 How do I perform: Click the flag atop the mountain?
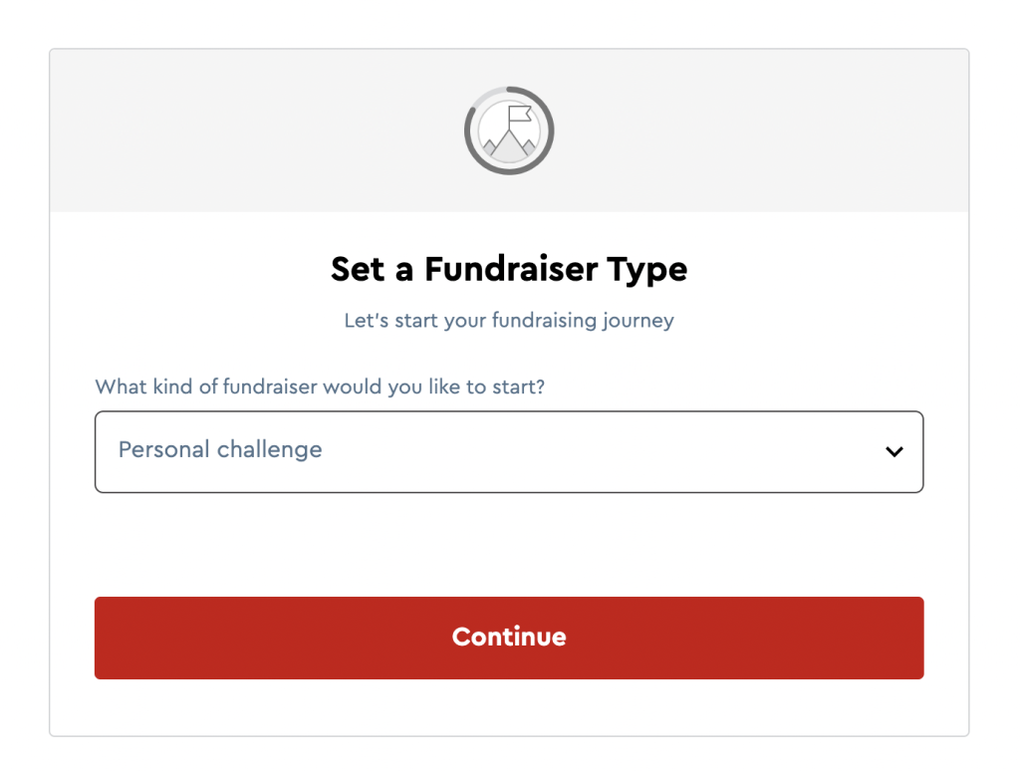tap(519, 115)
